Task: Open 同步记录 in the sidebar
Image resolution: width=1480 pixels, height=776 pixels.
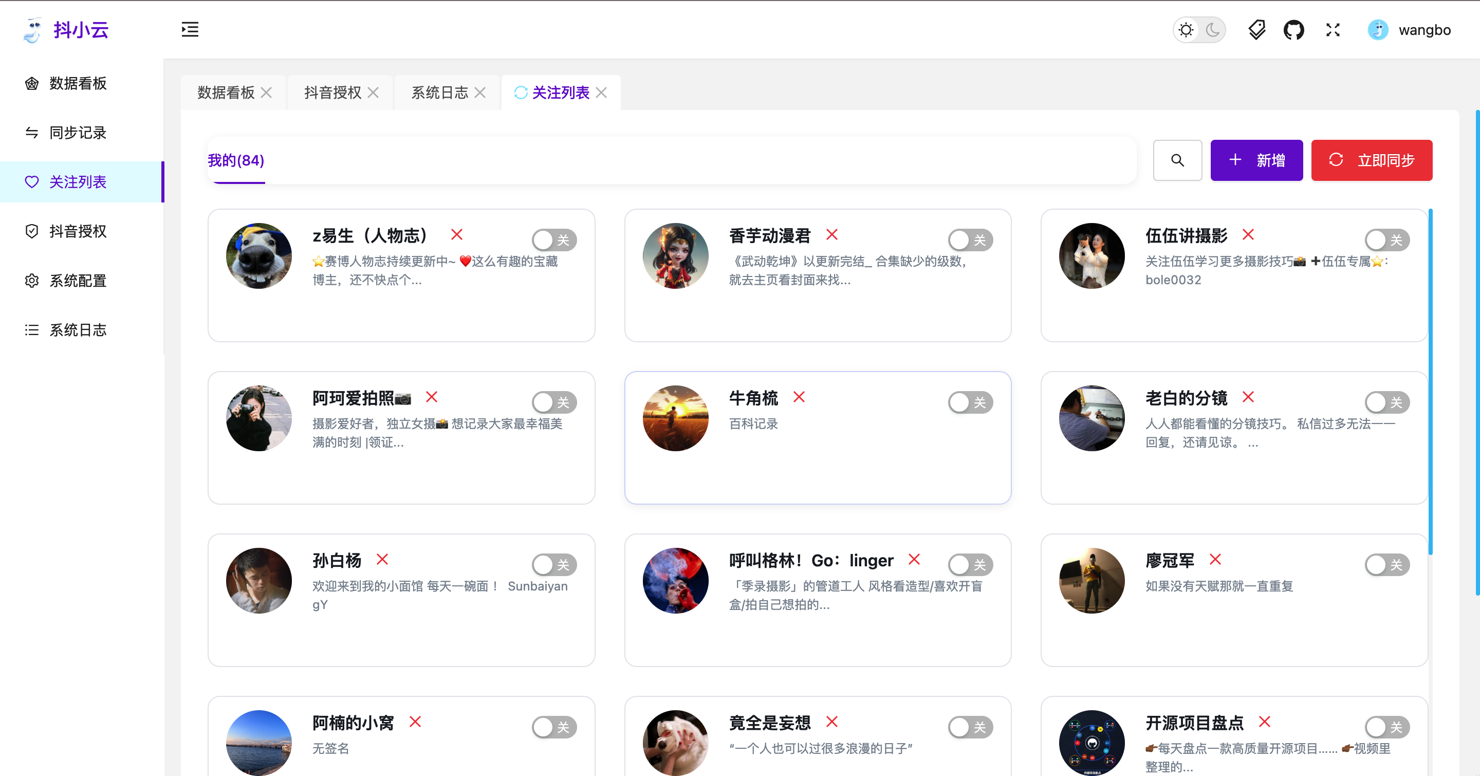Action: tap(78, 133)
